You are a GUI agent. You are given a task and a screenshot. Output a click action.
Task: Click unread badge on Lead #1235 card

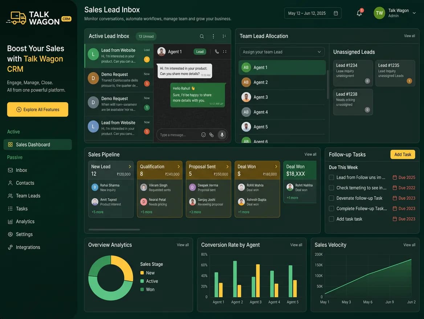[x=409, y=81]
